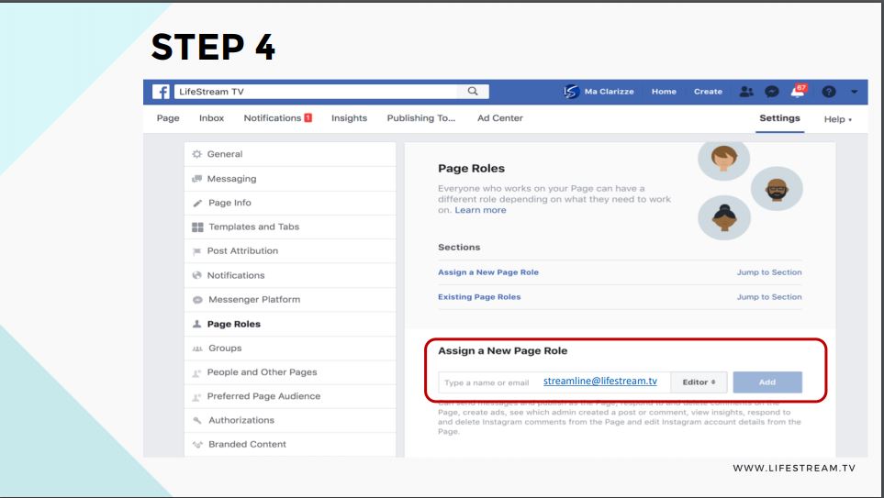Click Assign a New Page Role link
This screenshot has width=884, height=498.
[488, 272]
